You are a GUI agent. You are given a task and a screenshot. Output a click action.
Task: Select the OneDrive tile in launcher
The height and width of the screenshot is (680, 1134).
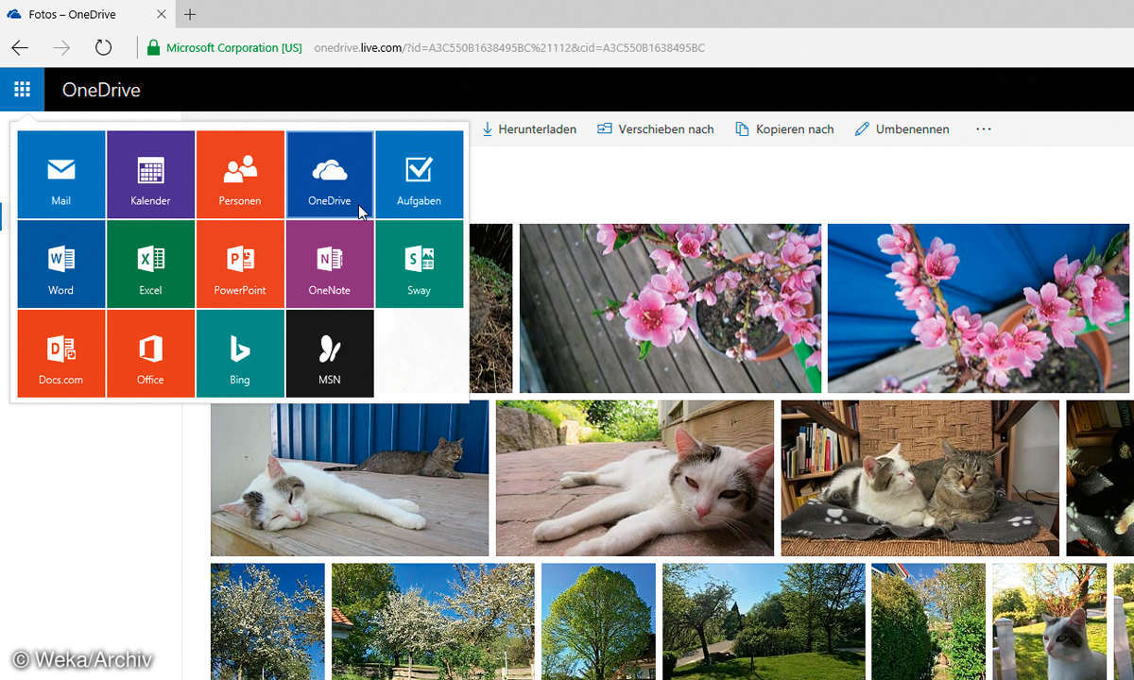pyautogui.click(x=330, y=175)
